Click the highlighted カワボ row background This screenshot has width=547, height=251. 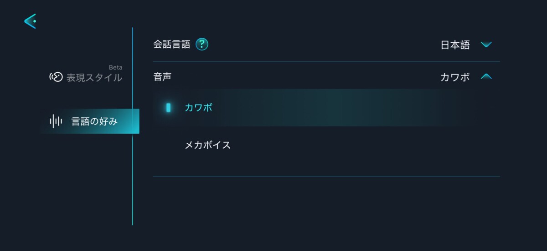[342, 108]
